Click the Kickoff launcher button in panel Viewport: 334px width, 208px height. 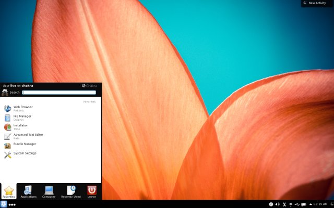tap(4, 204)
